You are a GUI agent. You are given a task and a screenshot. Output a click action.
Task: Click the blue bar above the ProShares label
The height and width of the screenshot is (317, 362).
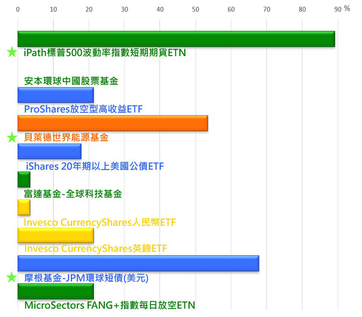point(56,95)
